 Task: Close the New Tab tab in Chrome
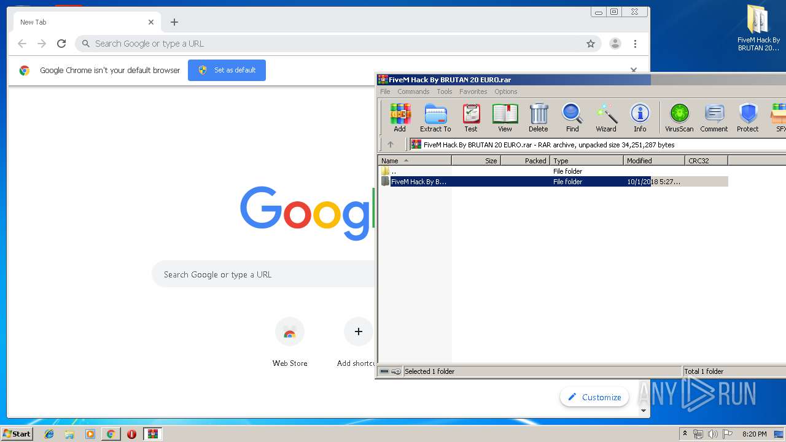point(151,22)
